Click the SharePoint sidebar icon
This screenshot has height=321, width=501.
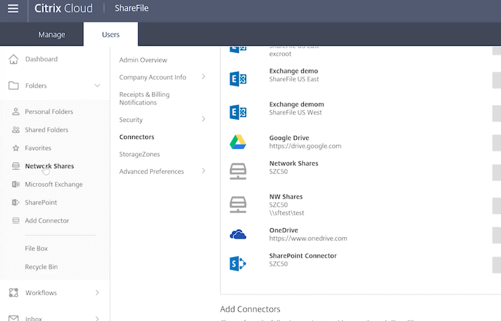click(x=16, y=202)
